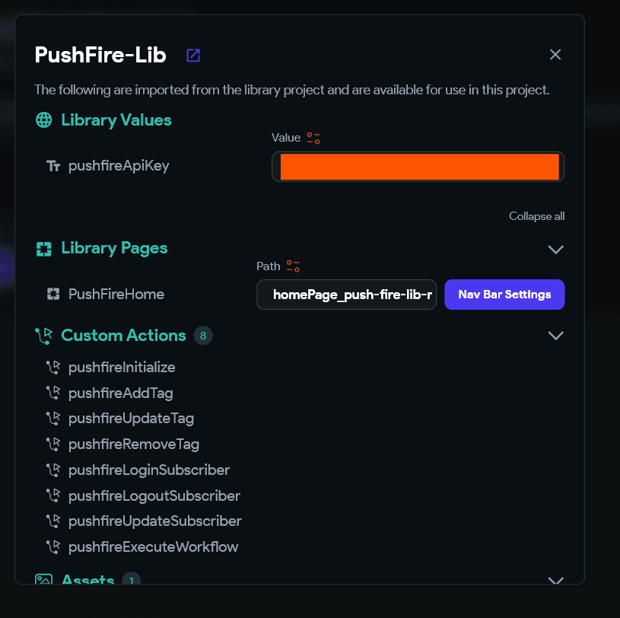Select the pushfireInitialize custom action
620x618 pixels.
(x=122, y=368)
